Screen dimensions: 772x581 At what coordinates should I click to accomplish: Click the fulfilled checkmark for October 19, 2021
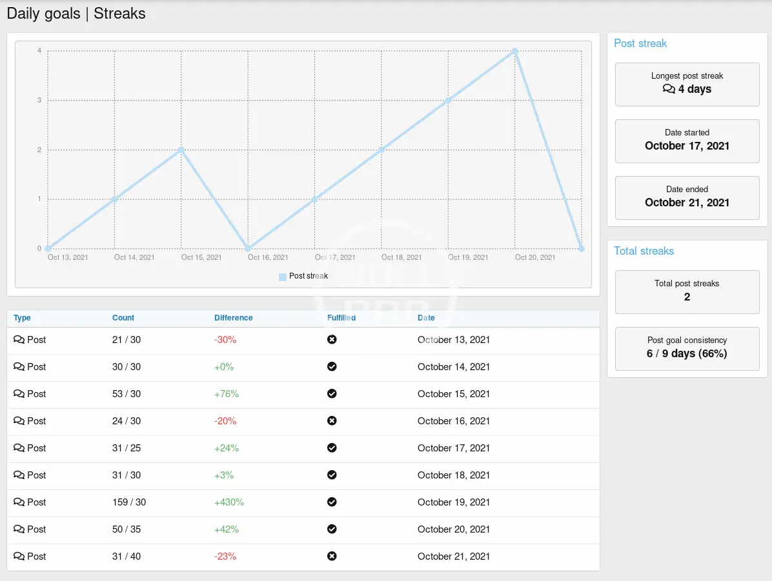pos(332,502)
